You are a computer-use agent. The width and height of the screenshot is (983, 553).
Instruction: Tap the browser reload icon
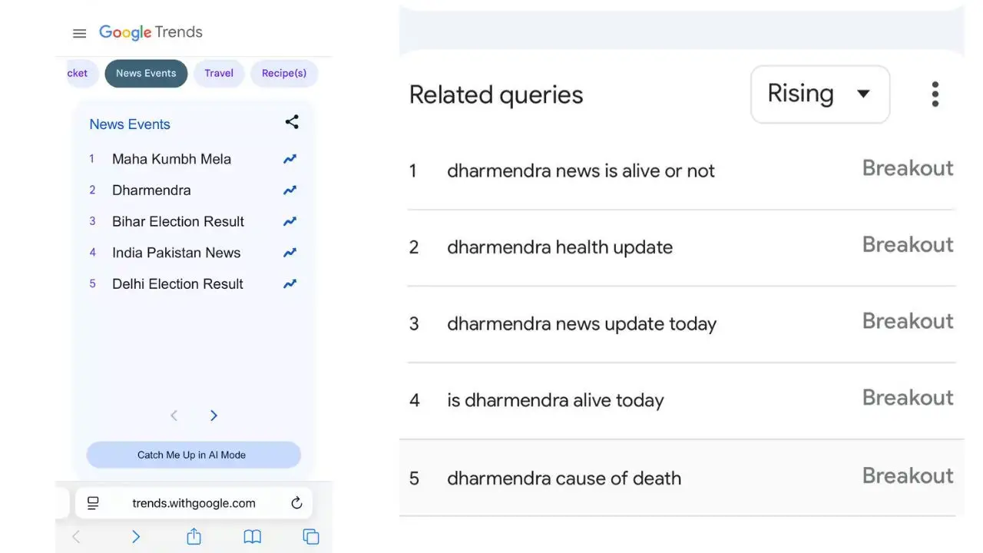pos(296,503)
